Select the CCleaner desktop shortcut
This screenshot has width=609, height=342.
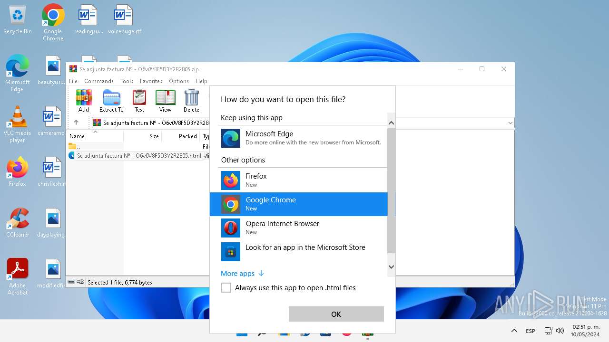coord(18,223)
